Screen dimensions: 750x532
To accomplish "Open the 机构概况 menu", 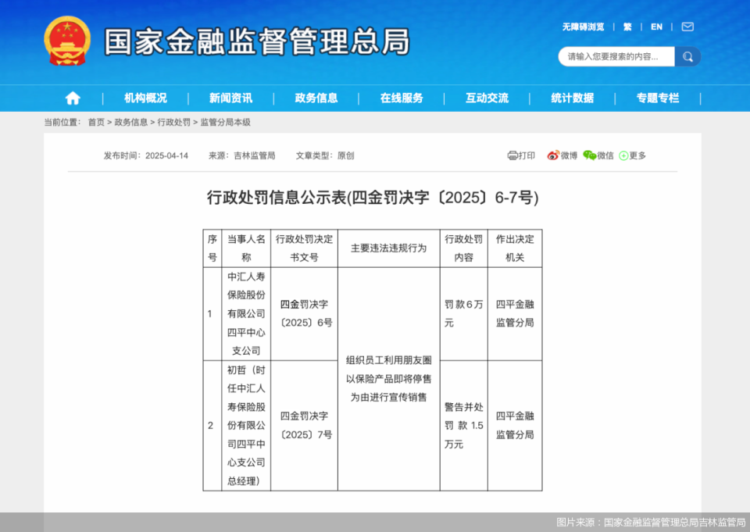I will tap(145, 98).
